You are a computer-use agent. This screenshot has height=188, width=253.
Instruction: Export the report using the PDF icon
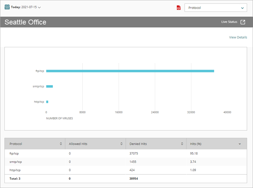[x=179, y=8]
